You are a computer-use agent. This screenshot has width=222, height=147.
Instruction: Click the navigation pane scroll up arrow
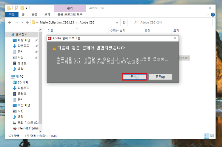40,30
